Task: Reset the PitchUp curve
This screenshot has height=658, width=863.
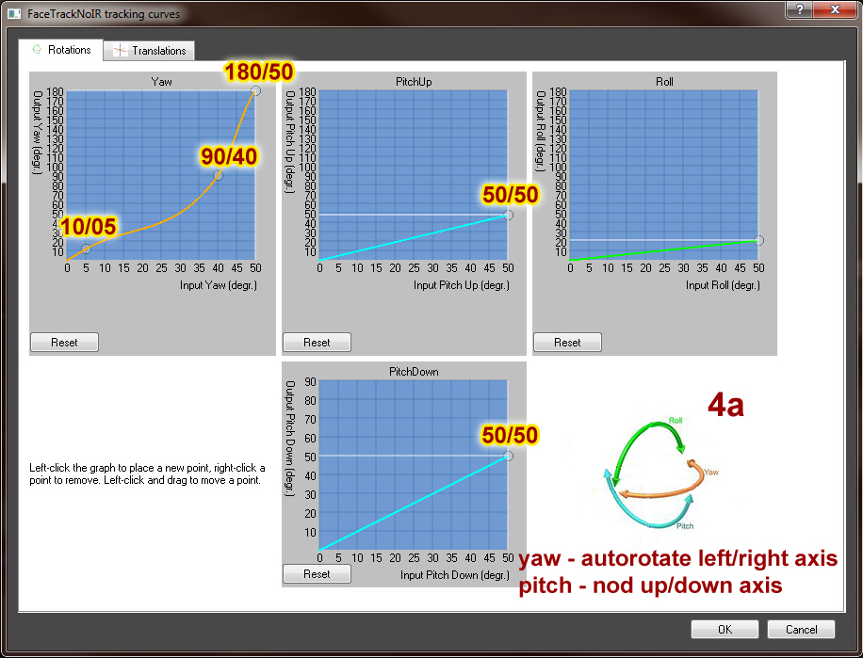Action: 317,343
